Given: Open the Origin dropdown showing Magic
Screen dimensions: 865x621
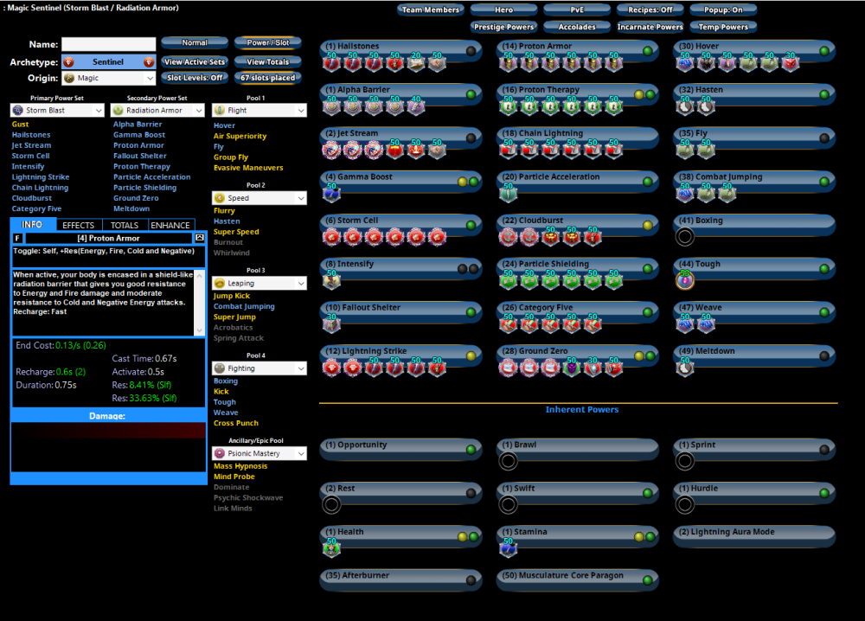Looking at the screenshot, I should coord(108,78).
